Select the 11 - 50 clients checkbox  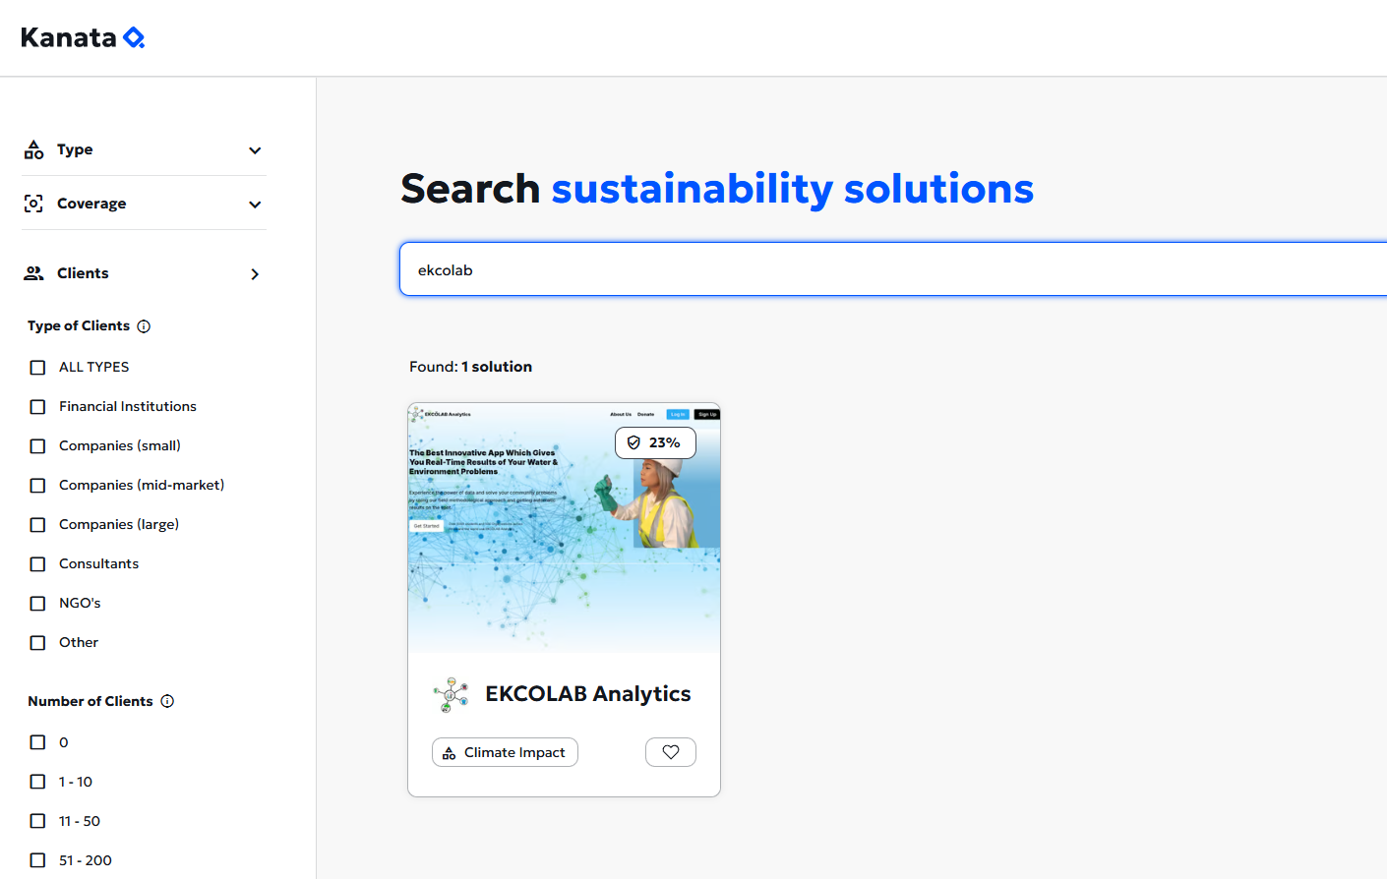(38, 821)
